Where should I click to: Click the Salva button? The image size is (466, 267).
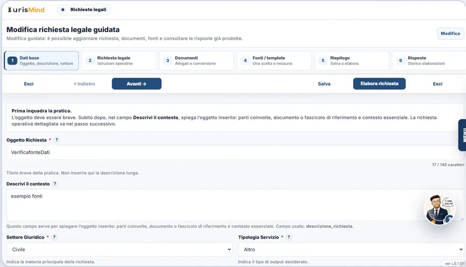324,84
